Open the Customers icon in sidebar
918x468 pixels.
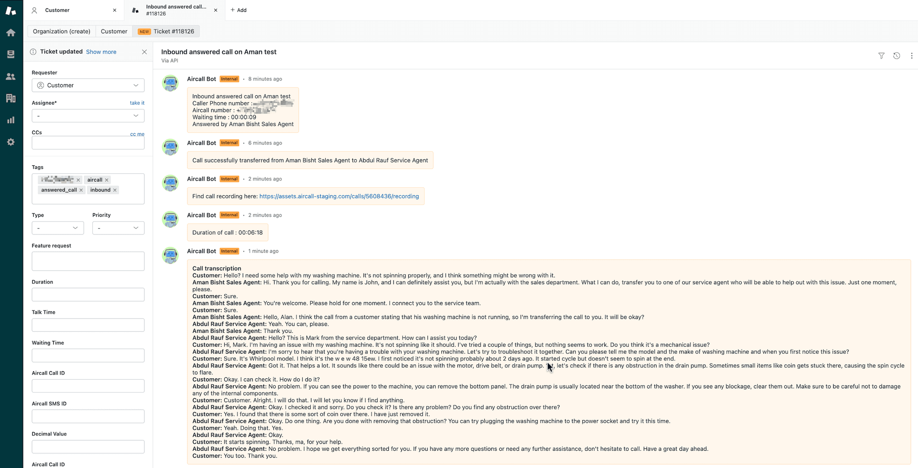coord(11,76)
